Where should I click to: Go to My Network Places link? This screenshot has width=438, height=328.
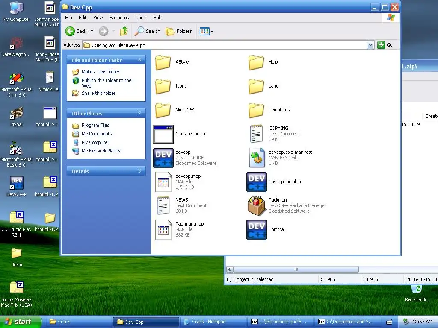101,151
